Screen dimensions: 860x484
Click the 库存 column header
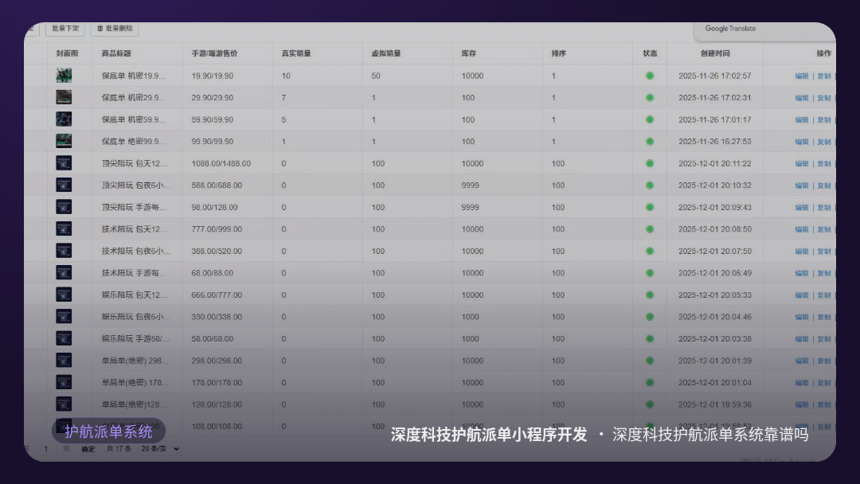tap(468, 53)
